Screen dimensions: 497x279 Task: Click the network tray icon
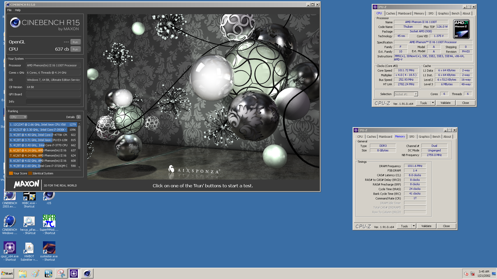click(x=472, y=274)
